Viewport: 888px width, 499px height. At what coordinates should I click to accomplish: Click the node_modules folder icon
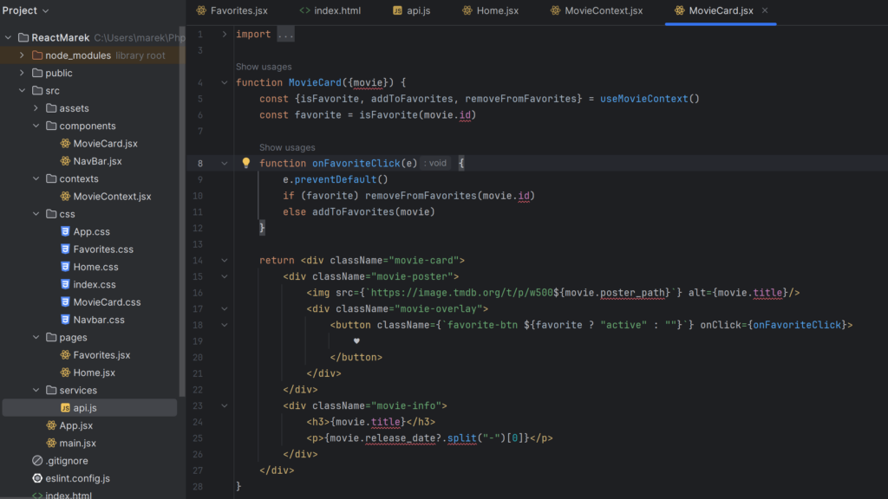point(37,55)
